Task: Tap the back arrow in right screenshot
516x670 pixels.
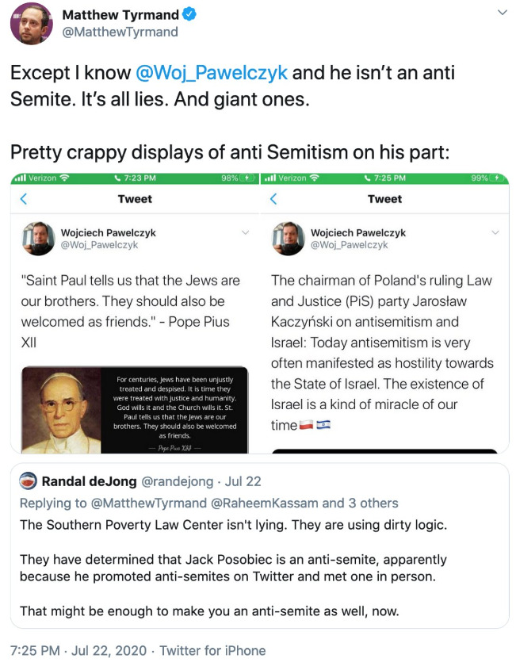Action: coord(273,199)
